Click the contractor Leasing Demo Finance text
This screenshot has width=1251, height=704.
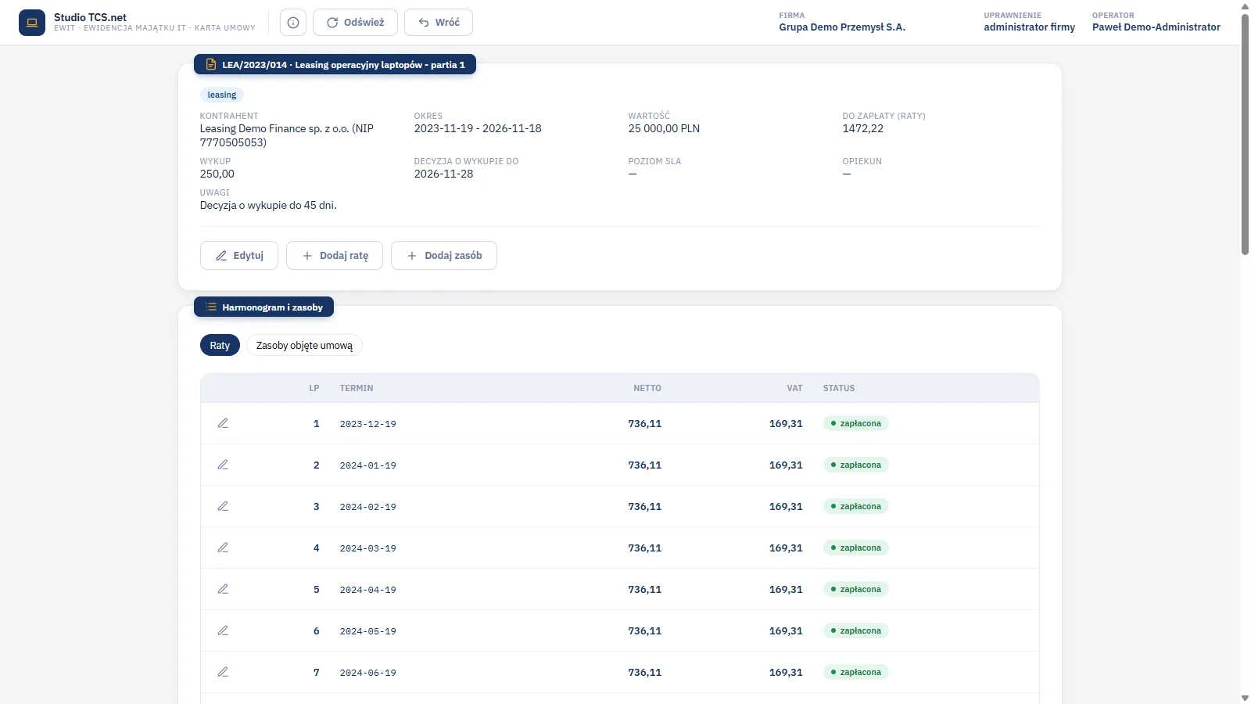coord(287,135)
